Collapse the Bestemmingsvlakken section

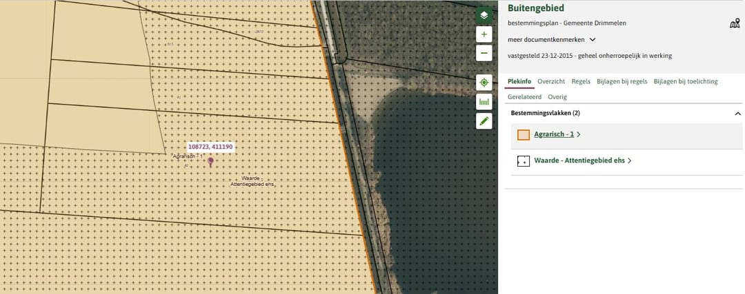[x=737, y=113]
